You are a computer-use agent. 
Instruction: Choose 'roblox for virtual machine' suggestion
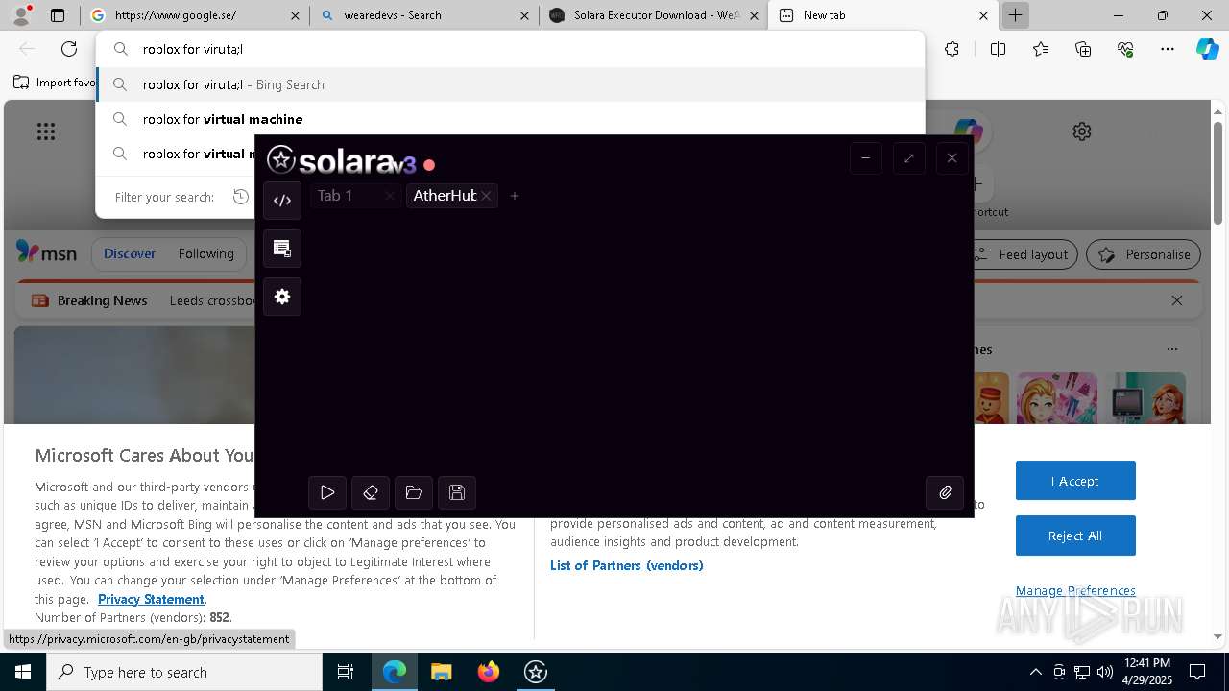tap(509, 119)
